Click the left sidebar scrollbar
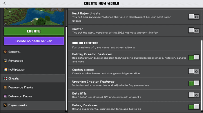Screen dimensions: 203x113 pyautogui.click(x=66, y=68)
